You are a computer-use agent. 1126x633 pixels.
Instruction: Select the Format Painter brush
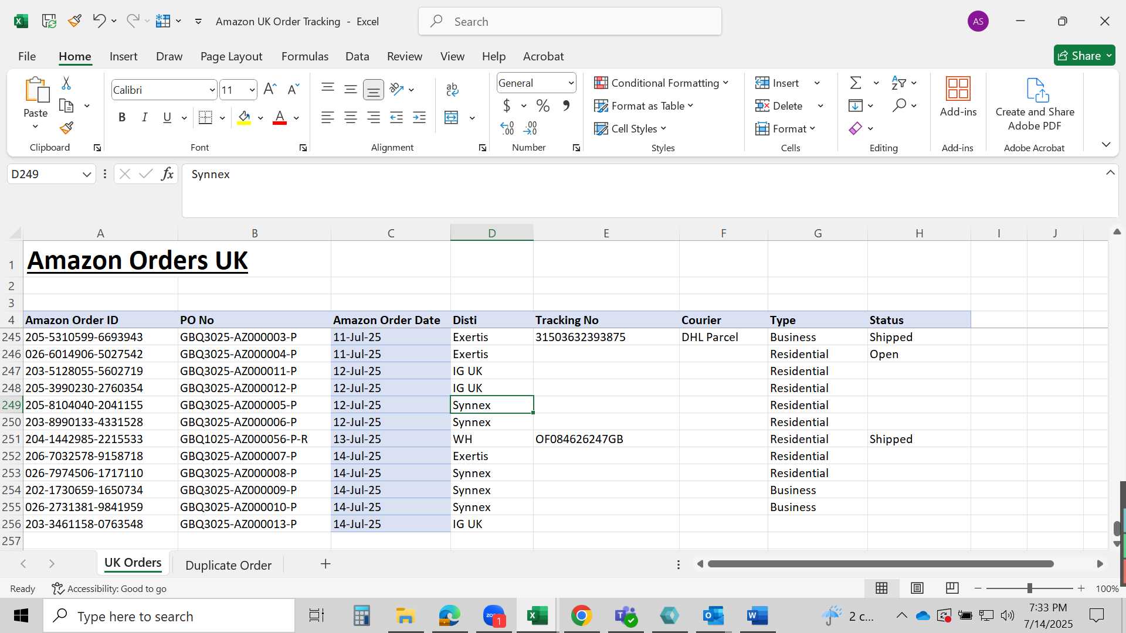pyautogui.click(x=66, y=128)
